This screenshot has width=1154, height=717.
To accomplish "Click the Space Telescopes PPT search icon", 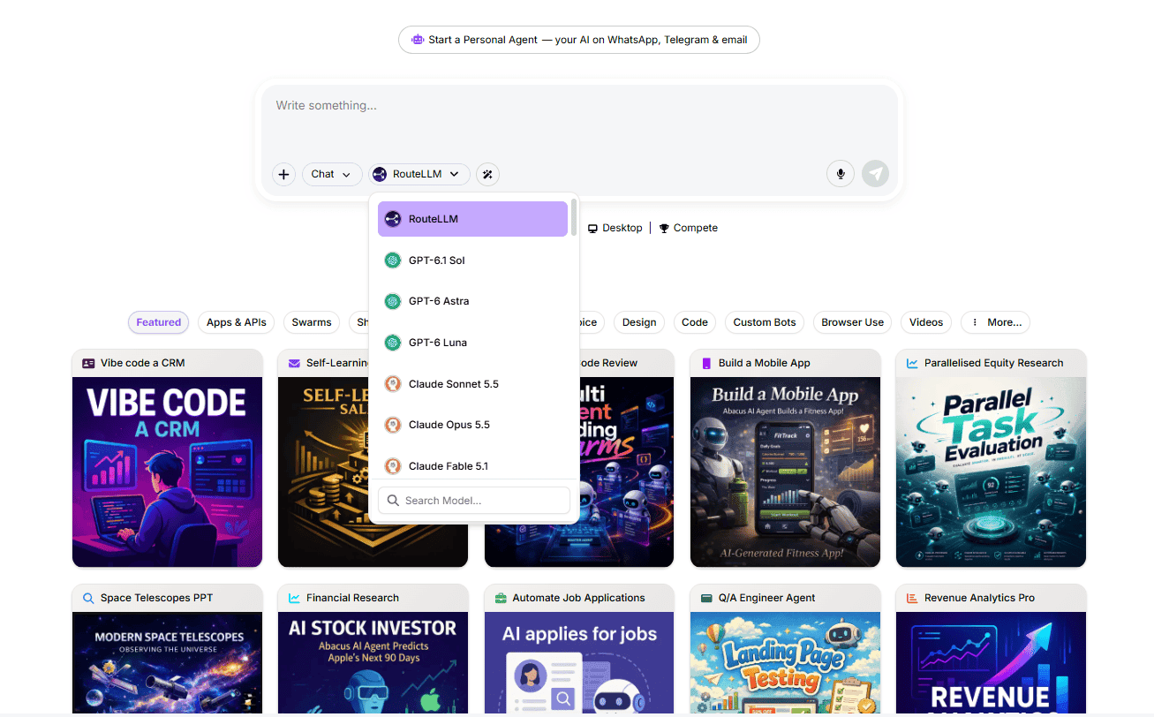I will (x=88, y=598).
